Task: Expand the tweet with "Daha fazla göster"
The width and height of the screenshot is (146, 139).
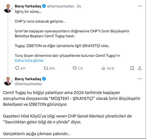Action: pos(29,61)
